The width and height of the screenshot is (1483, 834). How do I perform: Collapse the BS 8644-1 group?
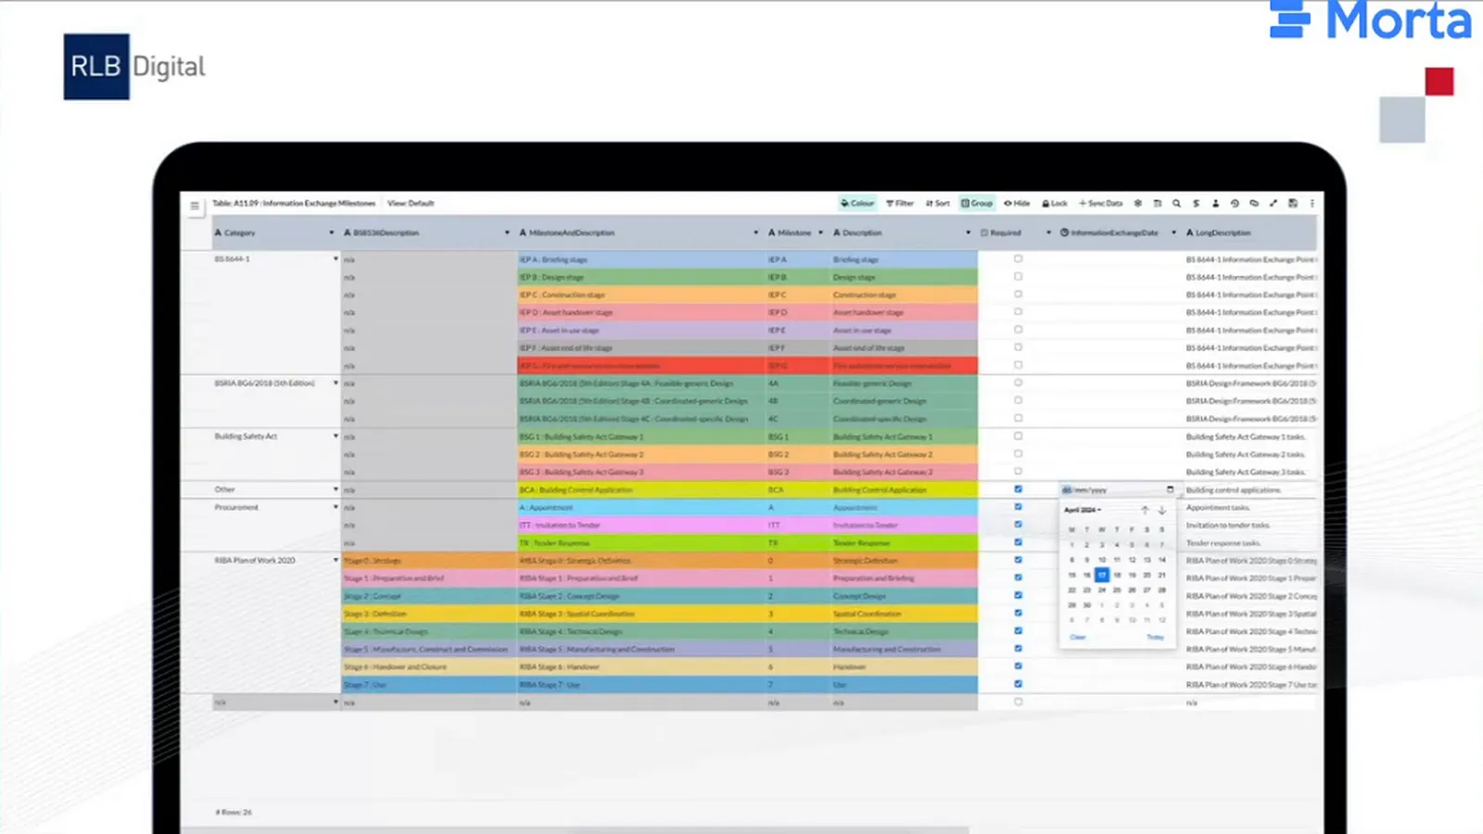[336, 259]
